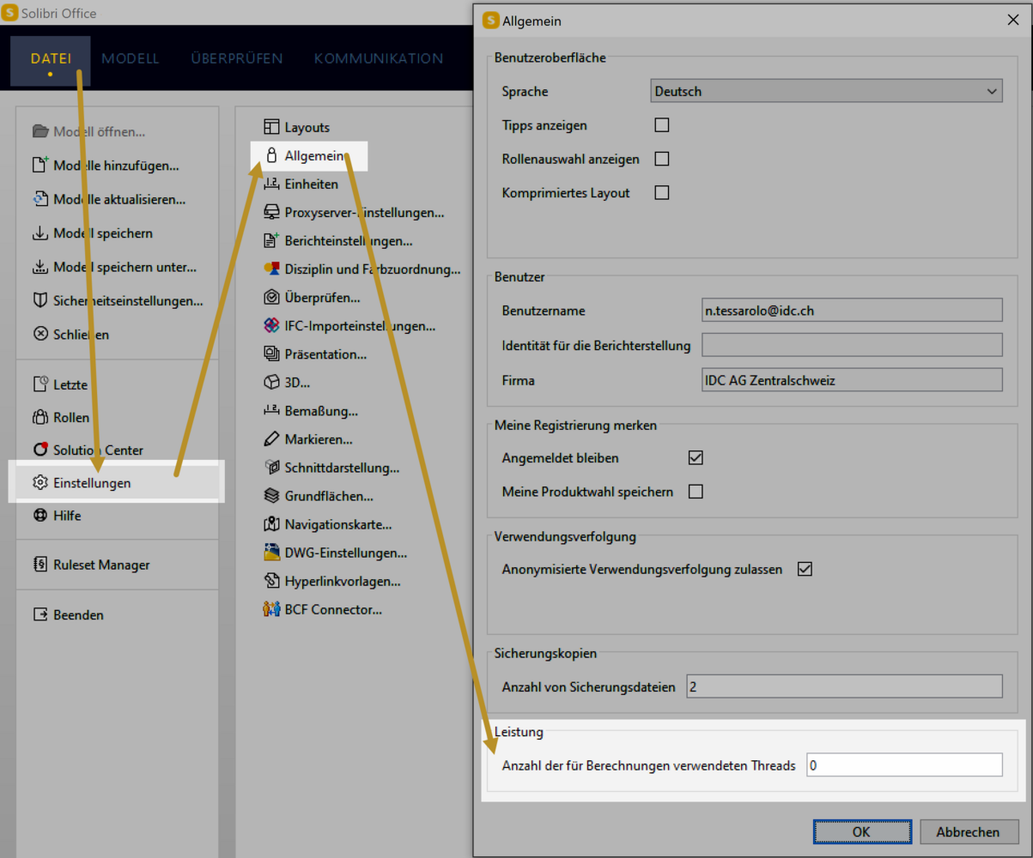Switch to the MODELL tab
This screenshot has height=858, width=1033.
point(131,59)
